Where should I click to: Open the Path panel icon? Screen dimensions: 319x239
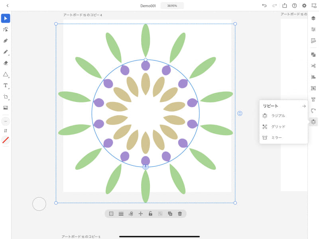[313, 111]
